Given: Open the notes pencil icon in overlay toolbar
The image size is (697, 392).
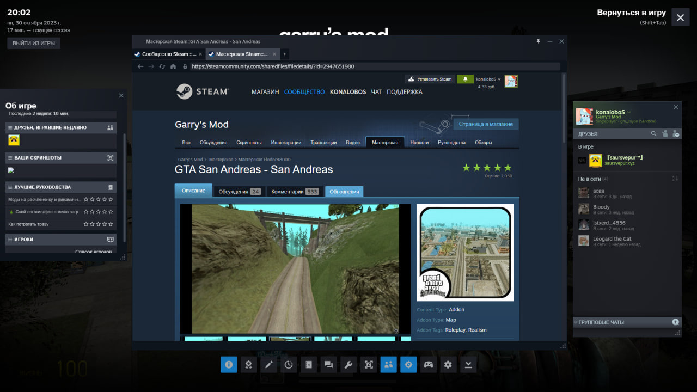Looking at the screenshot, I should click(268, 365).
